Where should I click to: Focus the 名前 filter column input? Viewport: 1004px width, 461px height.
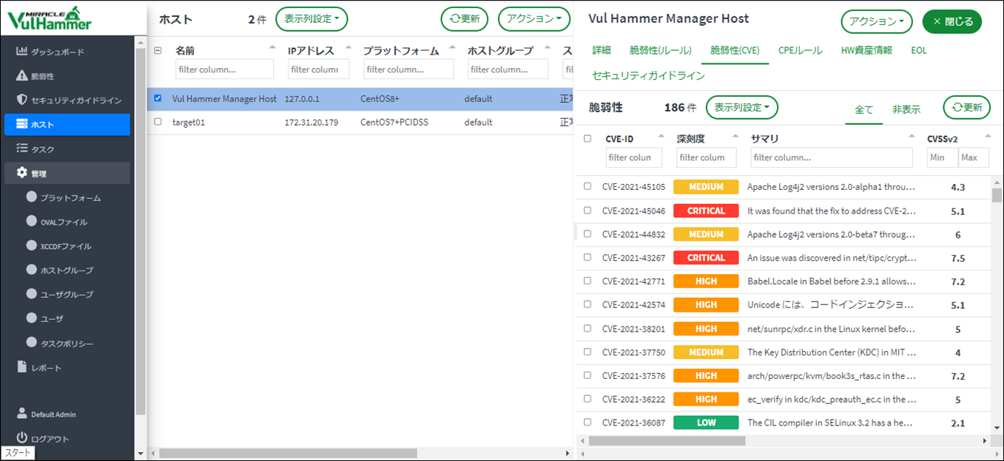pos(224,69)
